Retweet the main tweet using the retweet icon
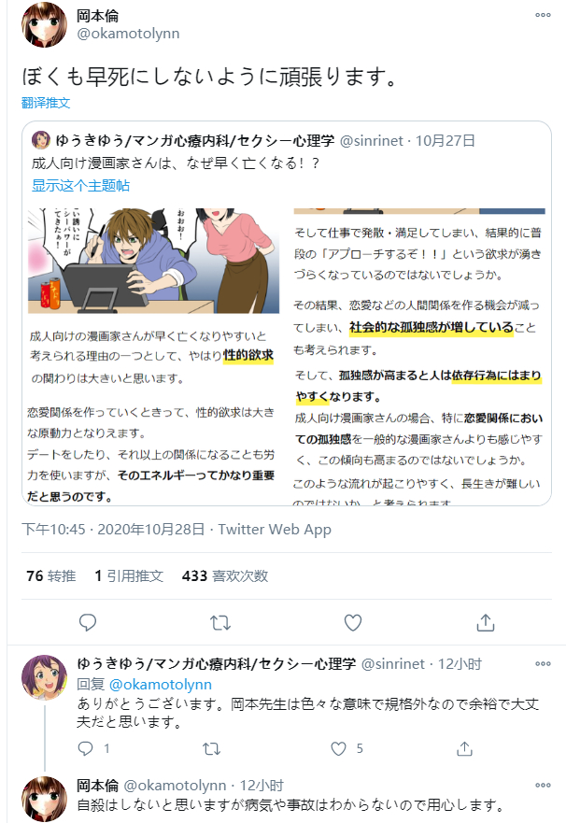 pos(220,622)
